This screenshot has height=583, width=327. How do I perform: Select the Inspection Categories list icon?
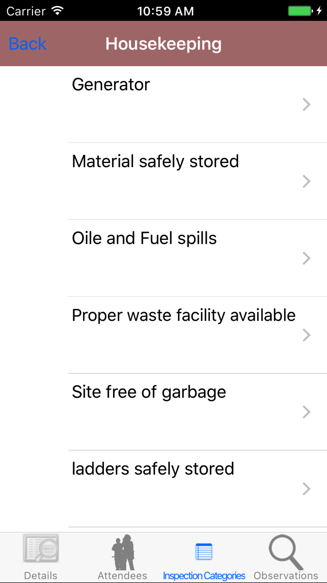204,552
